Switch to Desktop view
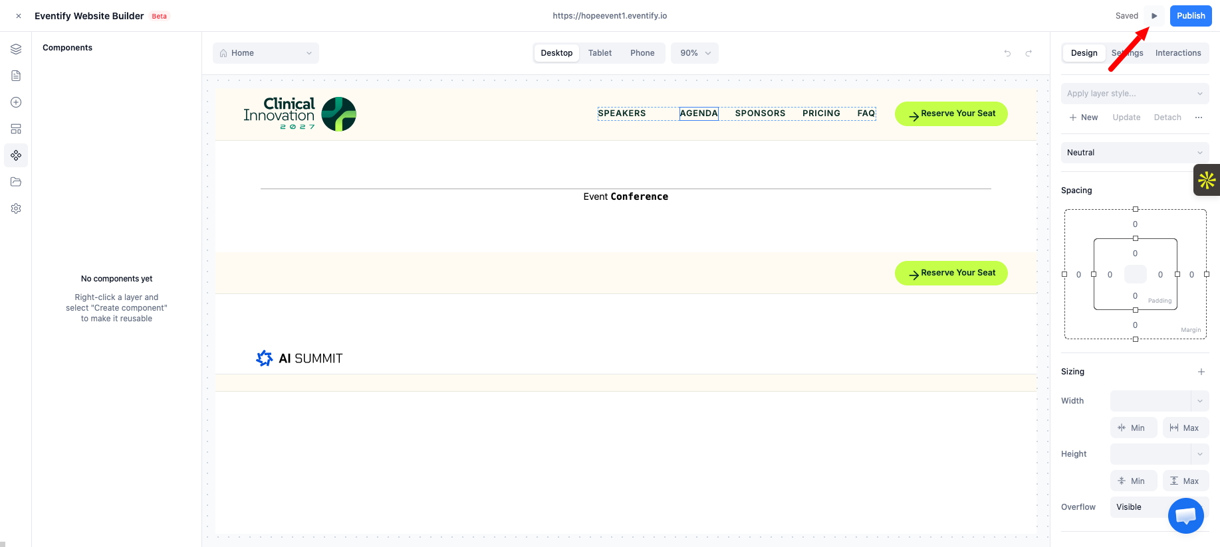The image size is (1220, 547). (556, 53)
